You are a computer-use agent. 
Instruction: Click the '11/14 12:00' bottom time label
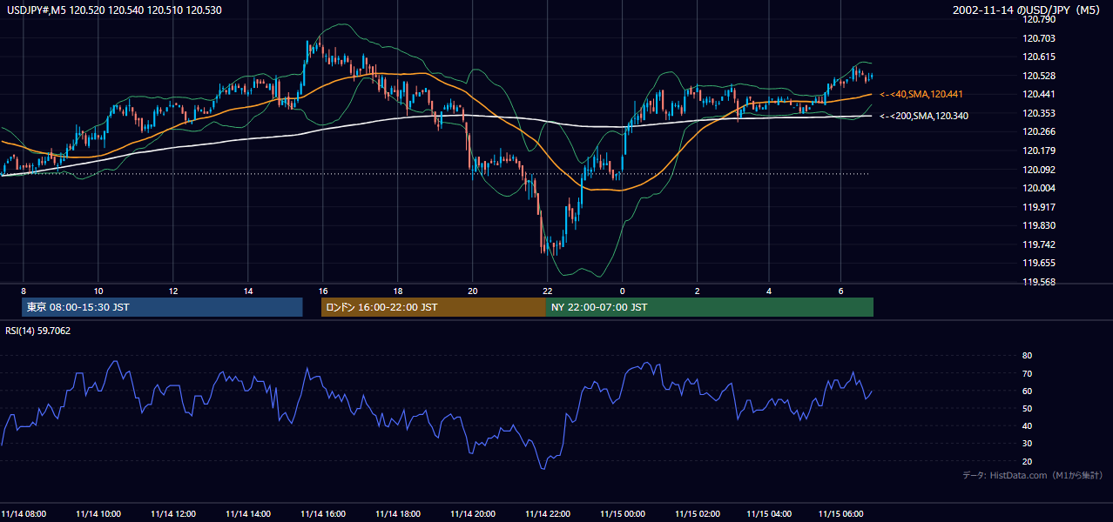173,513
